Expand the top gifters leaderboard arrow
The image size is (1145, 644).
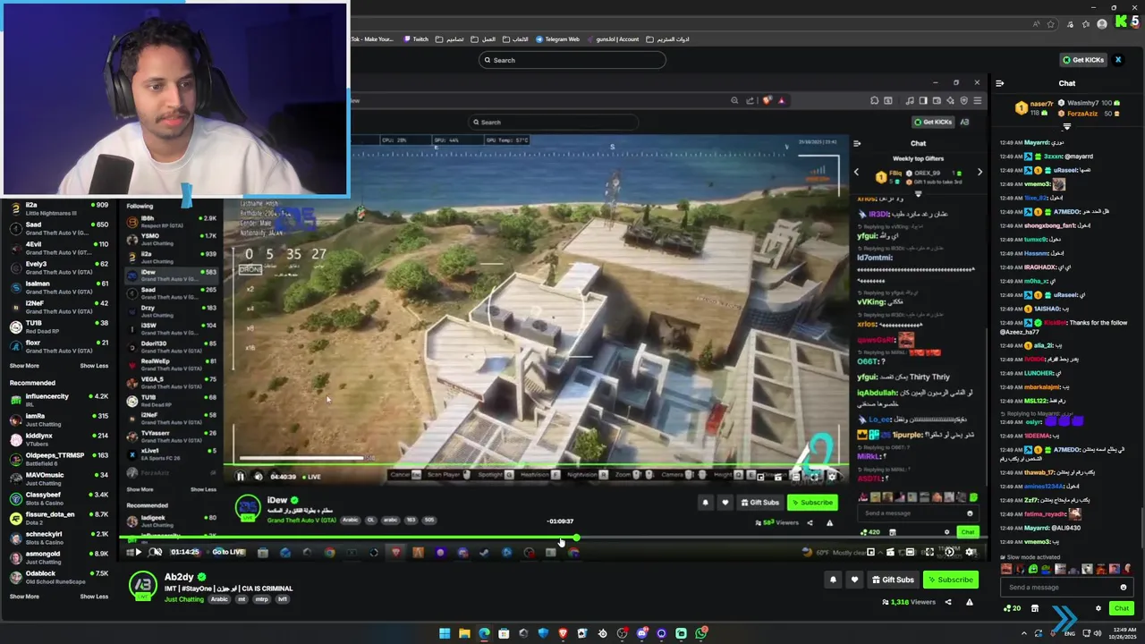click(x=1066, y=128)
